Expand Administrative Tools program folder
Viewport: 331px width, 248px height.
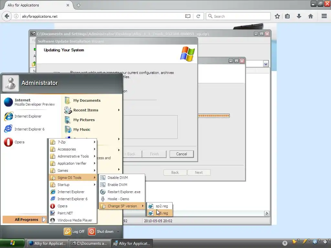(73, 156)
